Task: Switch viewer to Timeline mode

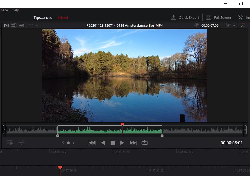Action: 21,25
